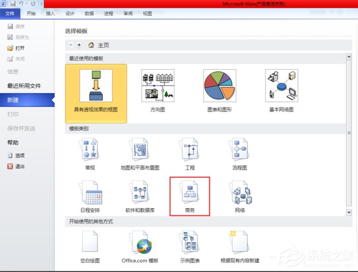
Task: Open Visio 选项 settings
Action: (x=16, y=155)
